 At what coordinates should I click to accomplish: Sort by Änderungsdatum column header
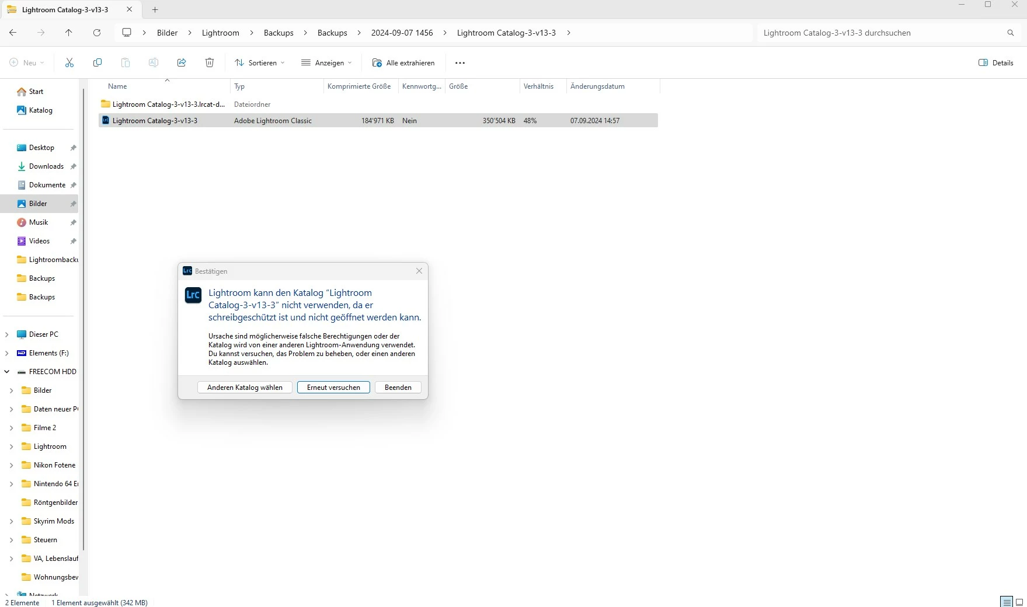[597, 86]
